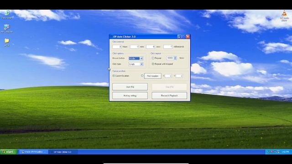The image size is (292, 164).
Task: Click OP Auto Clicker 3.0 taskbar button
Action: click(x=63, y=152)
